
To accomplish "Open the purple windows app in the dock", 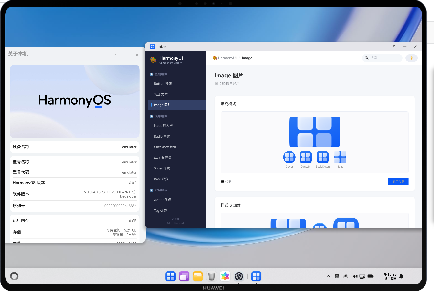I will pyautogui.click(x=184, y=277).
